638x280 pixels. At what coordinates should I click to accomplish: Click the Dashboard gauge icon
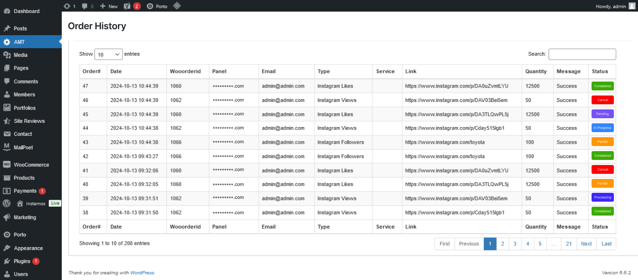[7, 11]
